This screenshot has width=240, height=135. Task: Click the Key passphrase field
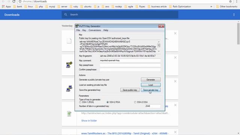point(130,65)
